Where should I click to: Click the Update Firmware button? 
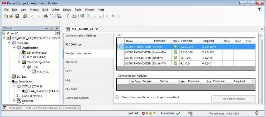point(234,99)
